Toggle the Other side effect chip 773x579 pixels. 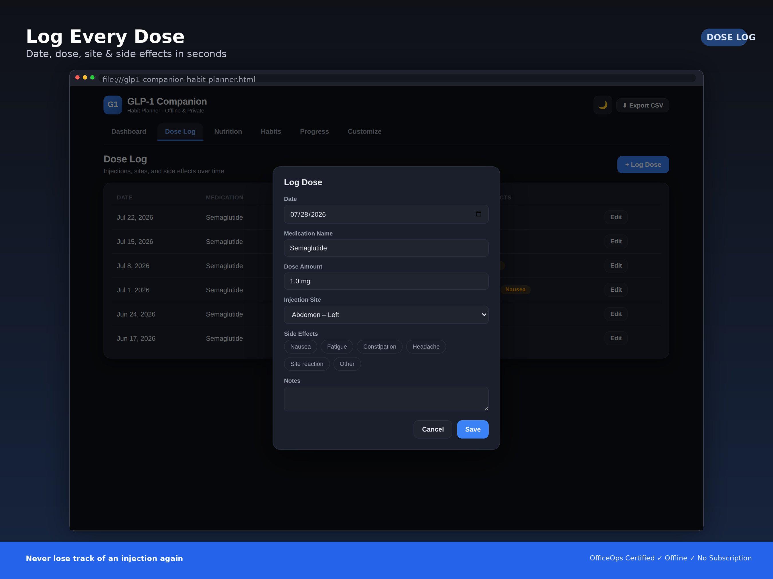[347, 364]
